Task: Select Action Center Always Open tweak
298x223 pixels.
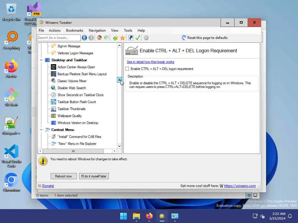Action: (x=76, y=67)
